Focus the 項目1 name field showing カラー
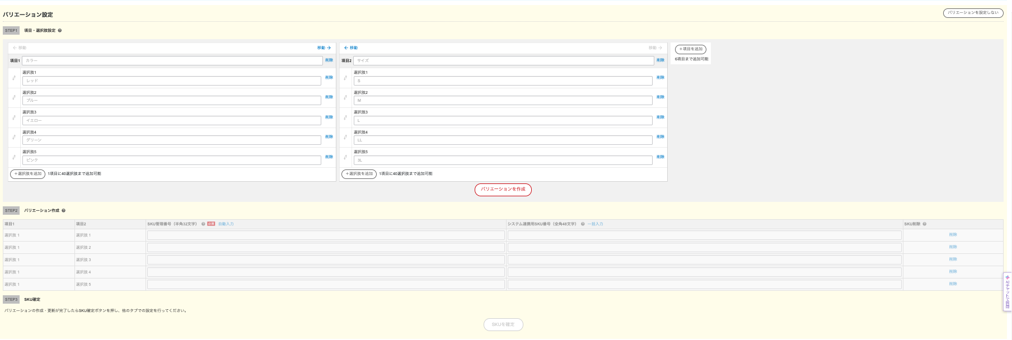The height and width of the screenshot is (340, 1012). click(x=172, y=61)
